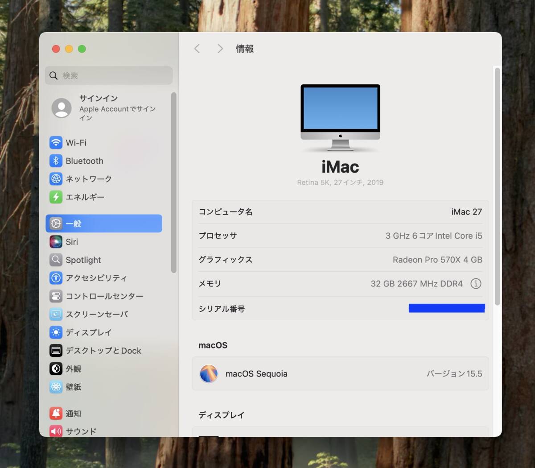This screenshot has width=535, height=468.
Task: Click the memory info icon
Action: (476, 284)
